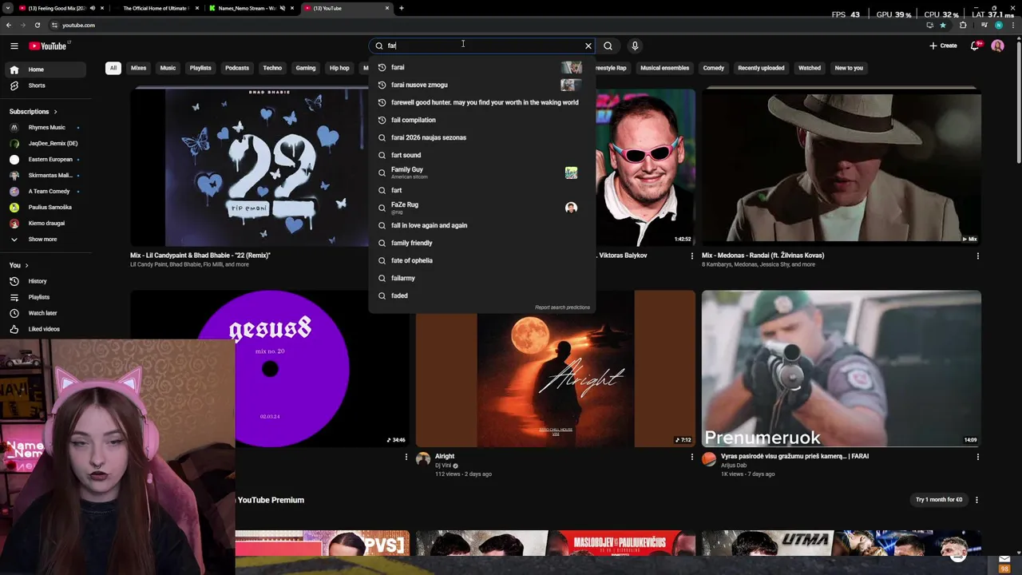
Task: Open the YouTube hamburger guide menu
Action: 14,46
